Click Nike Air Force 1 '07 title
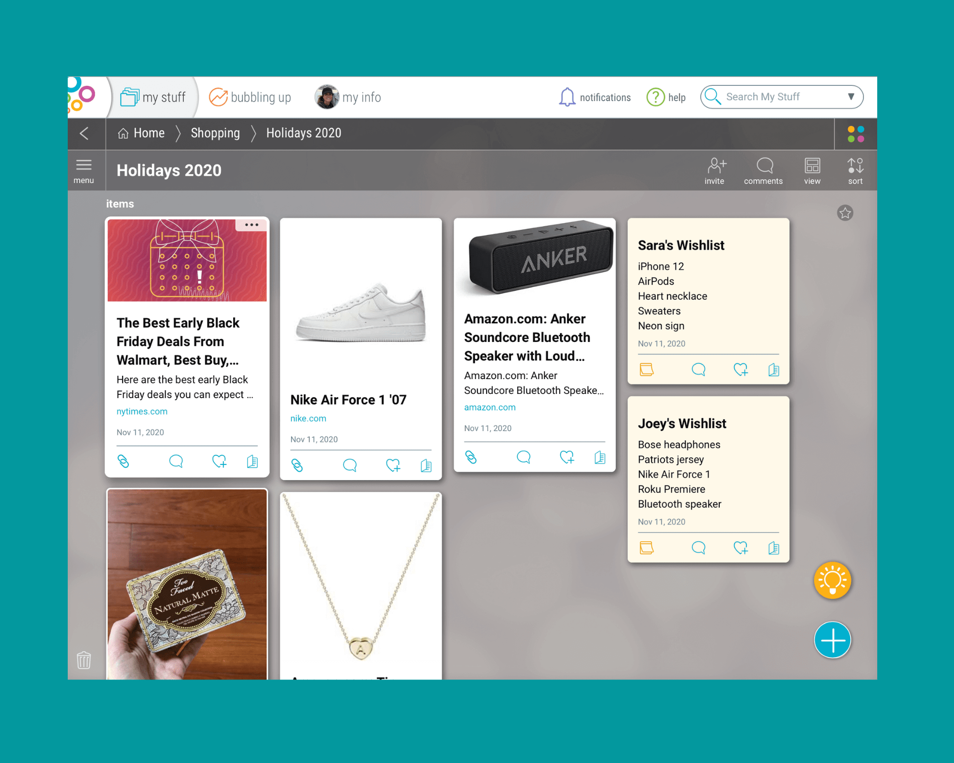 pos(348,400)
